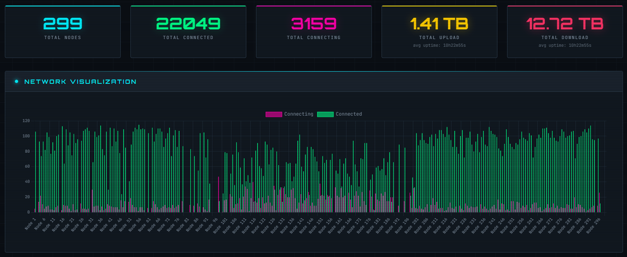
Task: Click the Node 176 x-axis label
Action: click(x=363, y=225)
